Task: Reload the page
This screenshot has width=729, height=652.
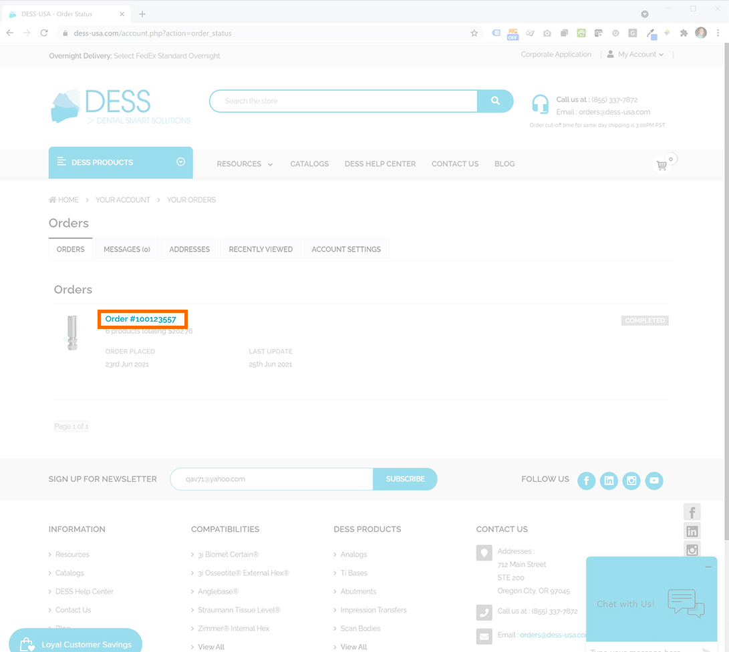Action: click(44, 33)
